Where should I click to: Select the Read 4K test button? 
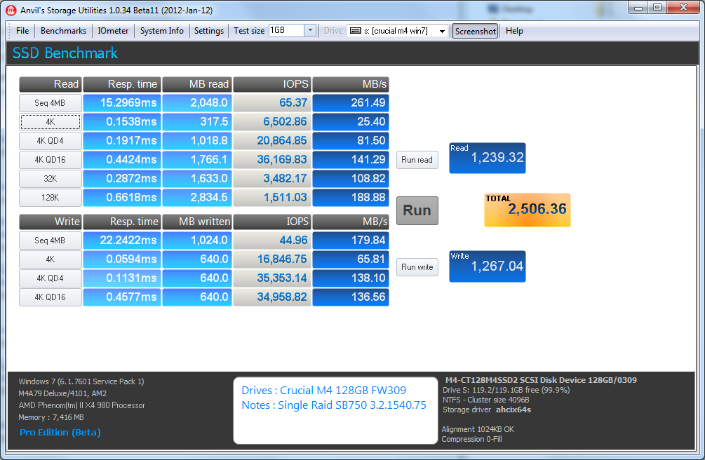click(51, 122)
